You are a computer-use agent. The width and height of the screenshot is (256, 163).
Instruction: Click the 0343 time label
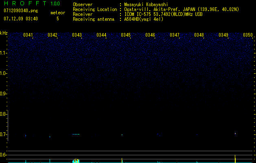77,35
